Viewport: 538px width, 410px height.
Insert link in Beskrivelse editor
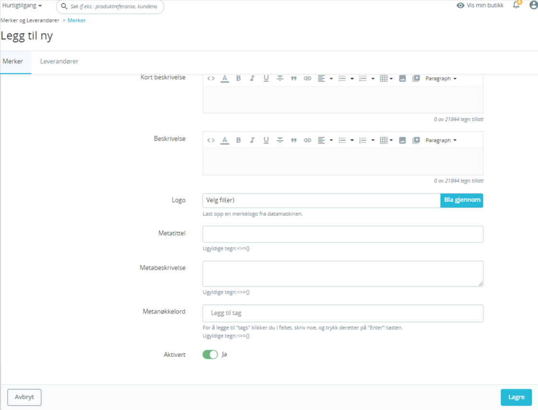307,140
